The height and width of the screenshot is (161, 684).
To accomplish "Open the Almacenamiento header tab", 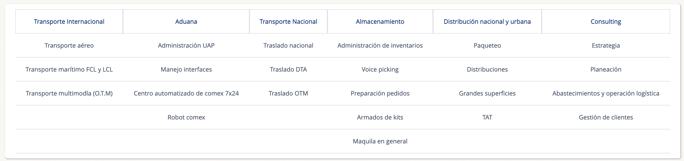I will point(380,22).
